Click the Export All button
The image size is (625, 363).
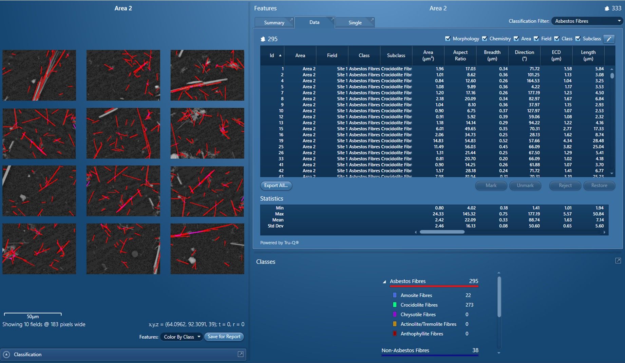[276, 186]
